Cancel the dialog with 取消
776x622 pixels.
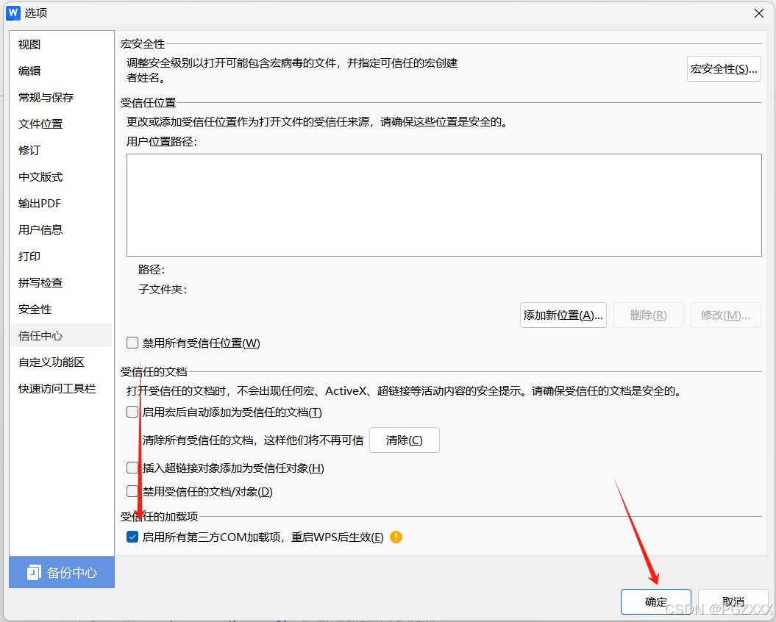coord(733,601)
